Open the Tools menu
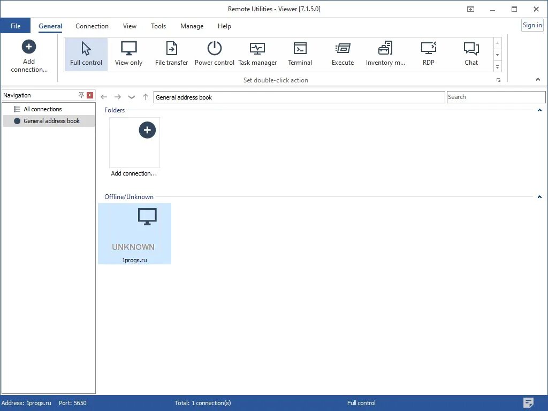The image size is (548, 411). (158, 26)
